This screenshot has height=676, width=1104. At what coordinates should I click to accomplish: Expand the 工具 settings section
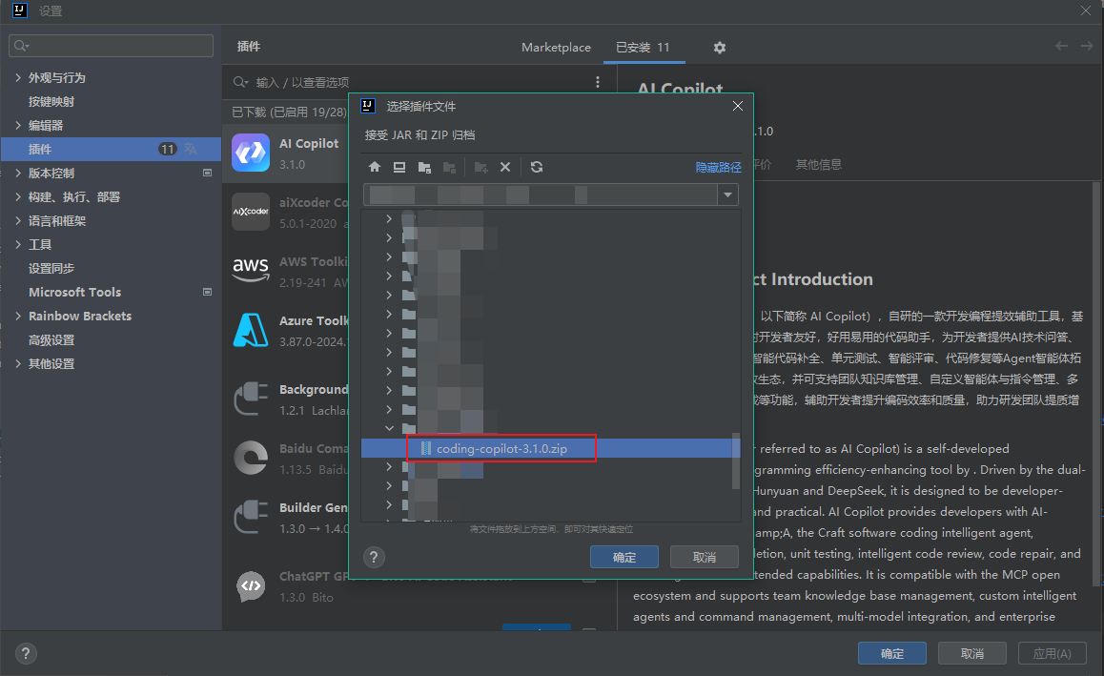(x=18, y=244)
